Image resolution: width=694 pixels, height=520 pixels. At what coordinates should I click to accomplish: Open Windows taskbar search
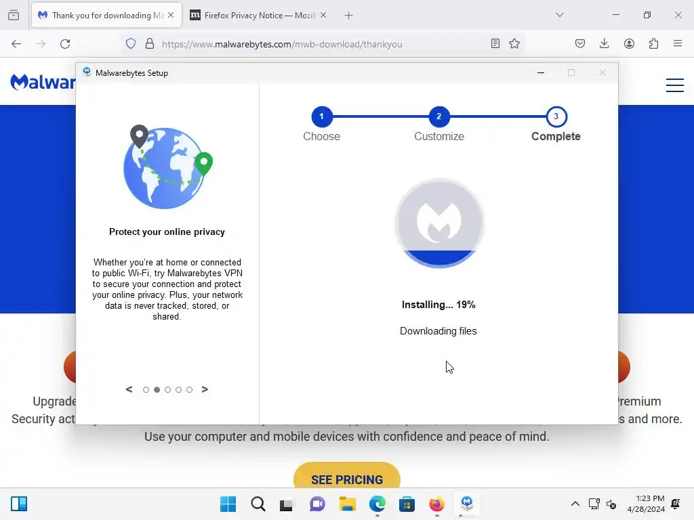pyautogui.click(x=258, y=504)
